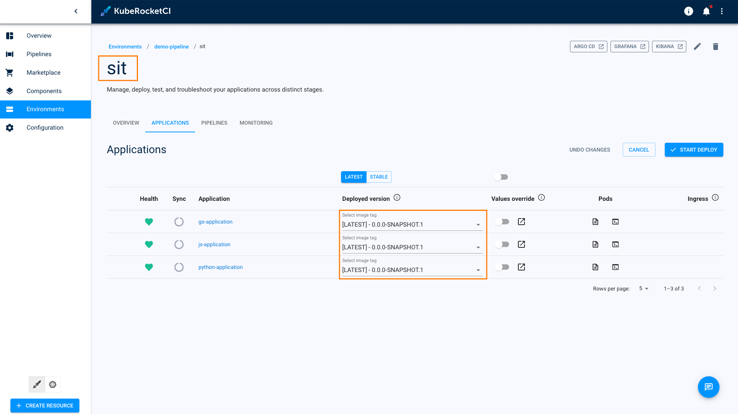Screen dimensions: 738x414
Task: Click the pencil edit stage icon
Action: 697,47
